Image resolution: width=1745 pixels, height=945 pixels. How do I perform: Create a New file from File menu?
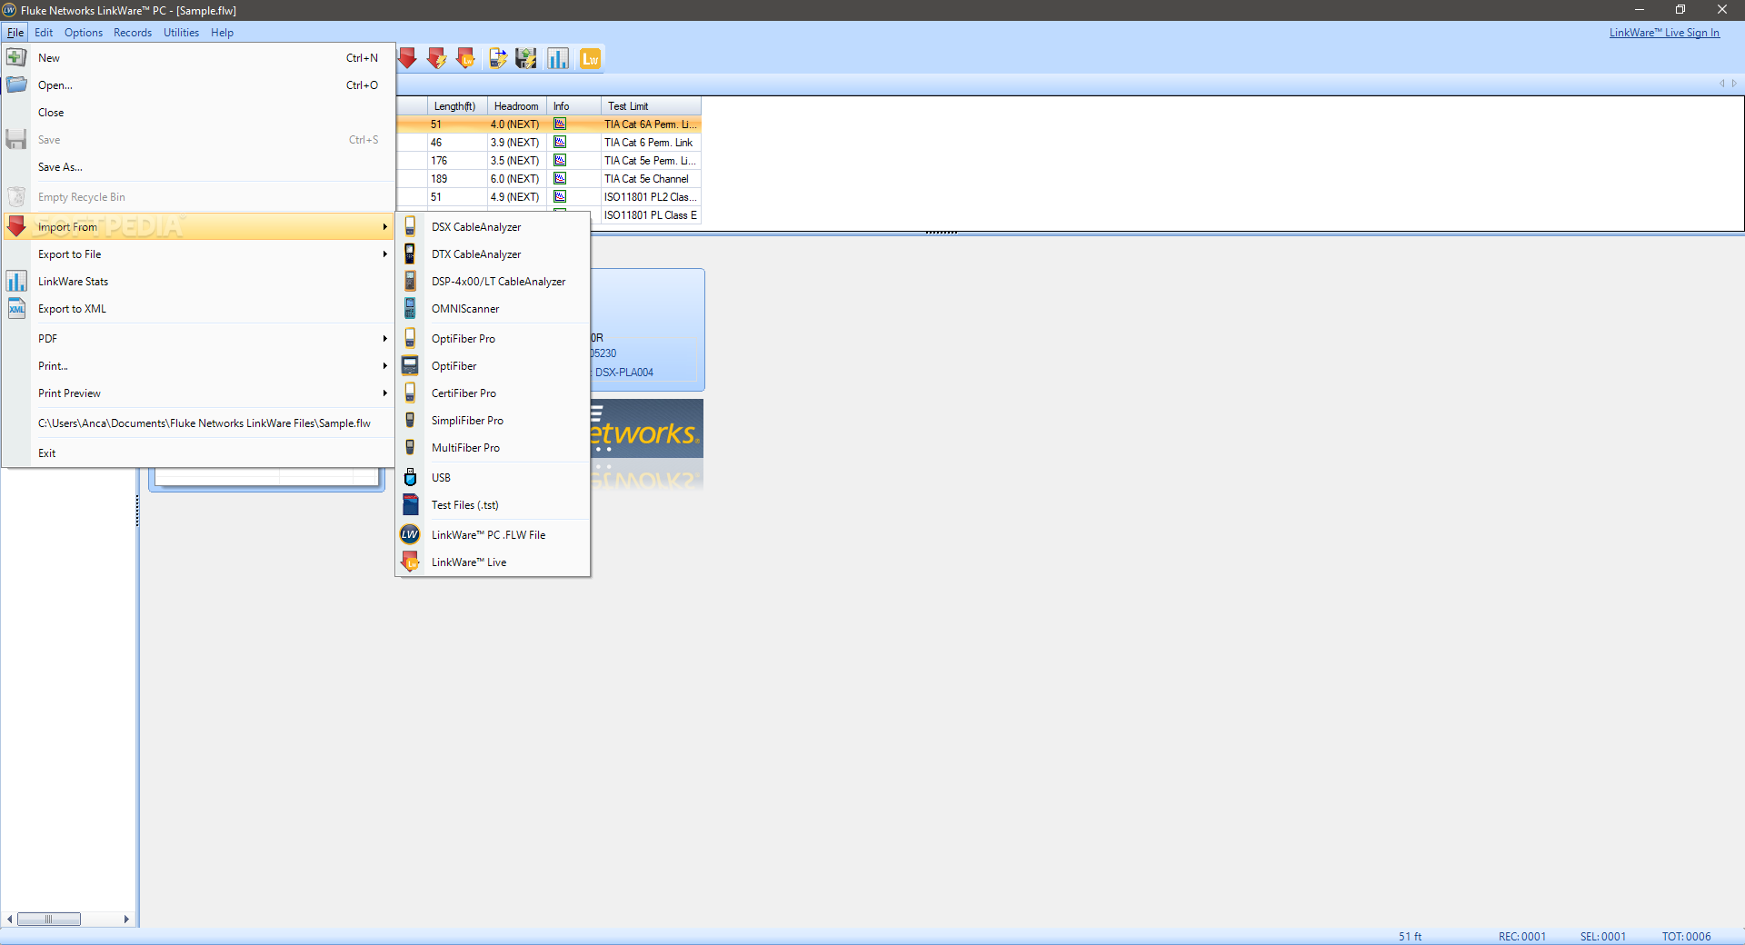click(198, 58)
